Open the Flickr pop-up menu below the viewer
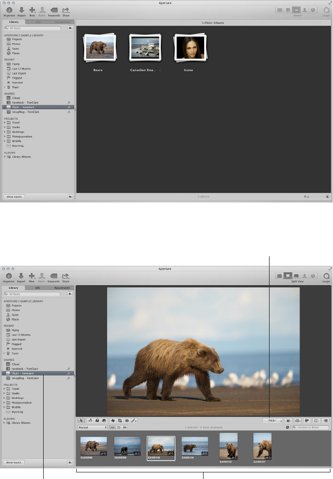The image size is (333, 479). tap(273, 421)
